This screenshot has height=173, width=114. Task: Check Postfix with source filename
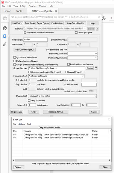point(69,64)
